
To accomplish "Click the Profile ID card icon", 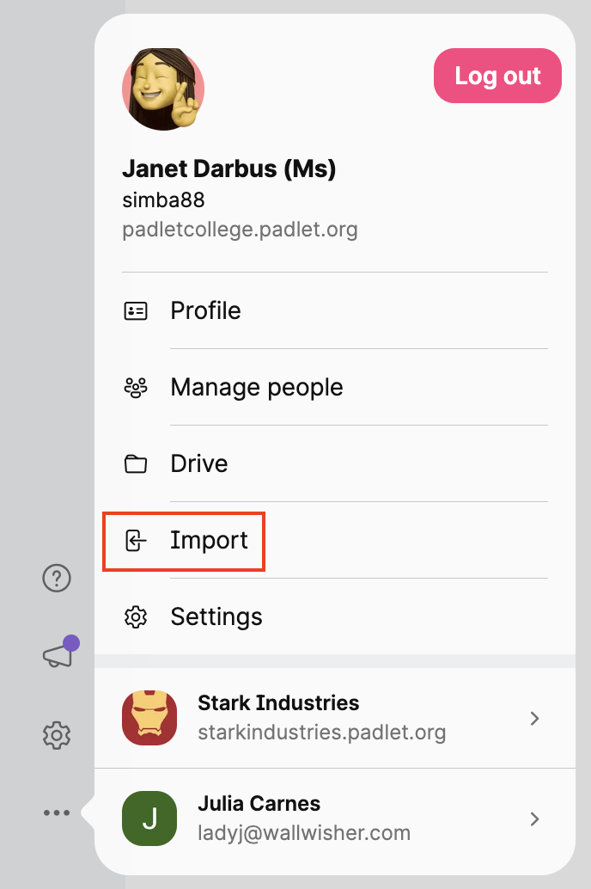I will tap(136, 310).
